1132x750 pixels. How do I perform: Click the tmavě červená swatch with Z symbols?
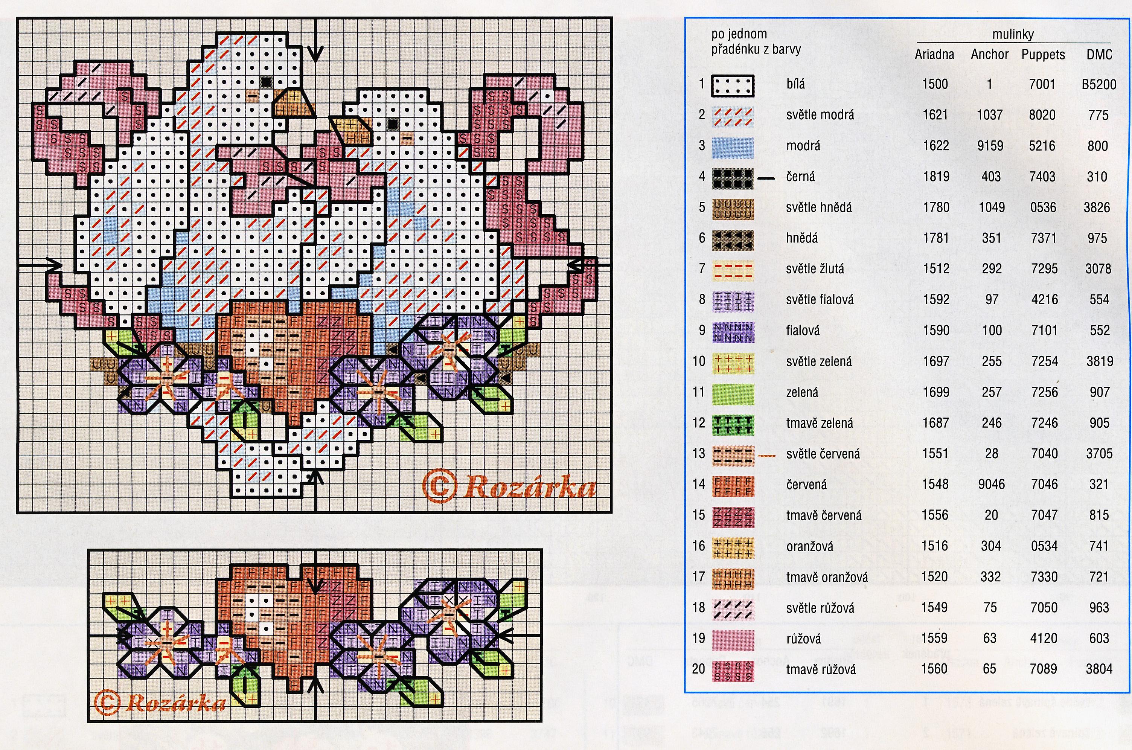click(x=733, y=517)
